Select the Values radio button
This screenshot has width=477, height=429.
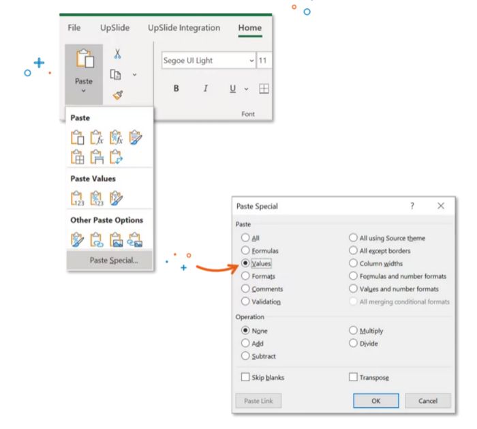tap(245, 263)
